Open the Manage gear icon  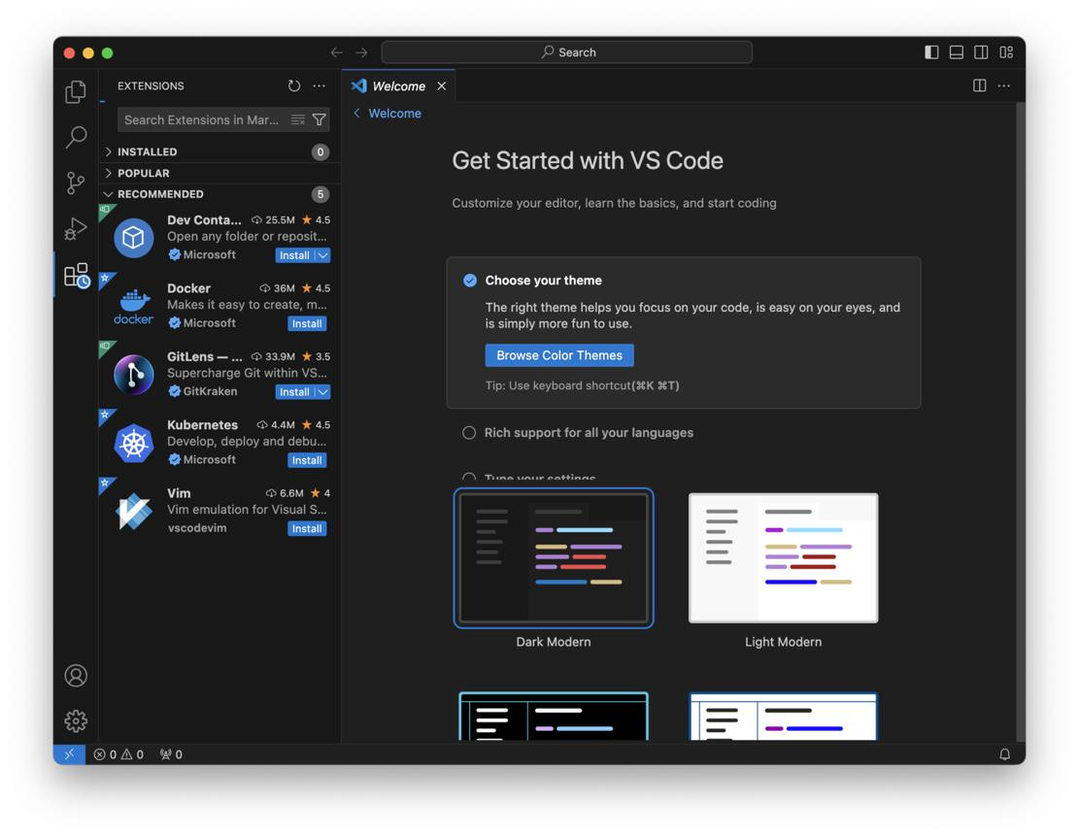coord(76,720)
